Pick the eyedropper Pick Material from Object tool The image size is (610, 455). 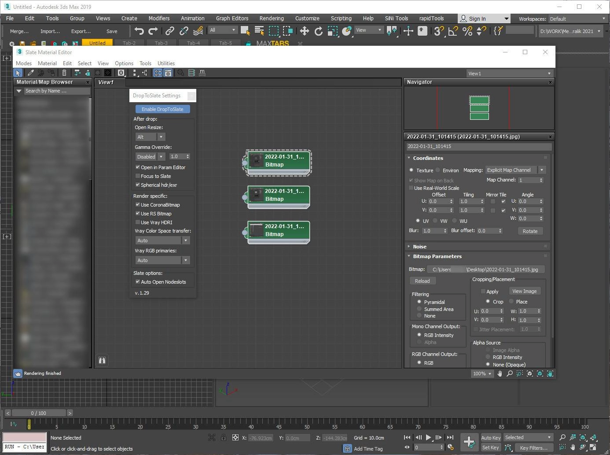tap(30, 73)
